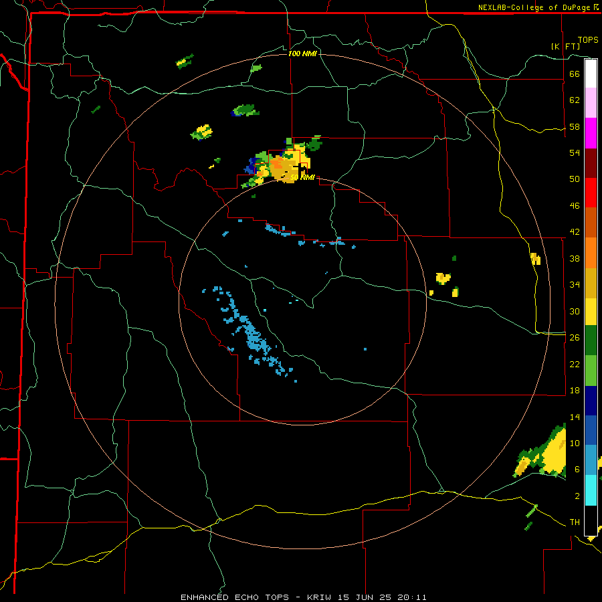The image size is (602, 602).
Task: Click the "14" legend value
Action: pos(575,417)
